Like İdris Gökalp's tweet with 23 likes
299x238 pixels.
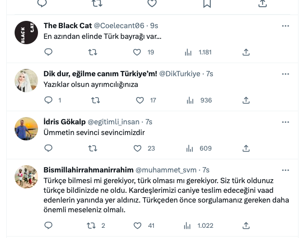(x=144, y=149)
